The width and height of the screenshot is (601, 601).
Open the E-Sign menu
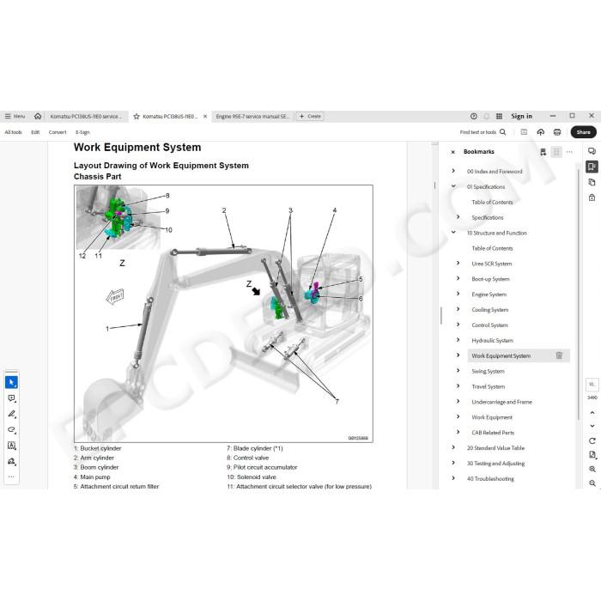[x=82, y=132]
